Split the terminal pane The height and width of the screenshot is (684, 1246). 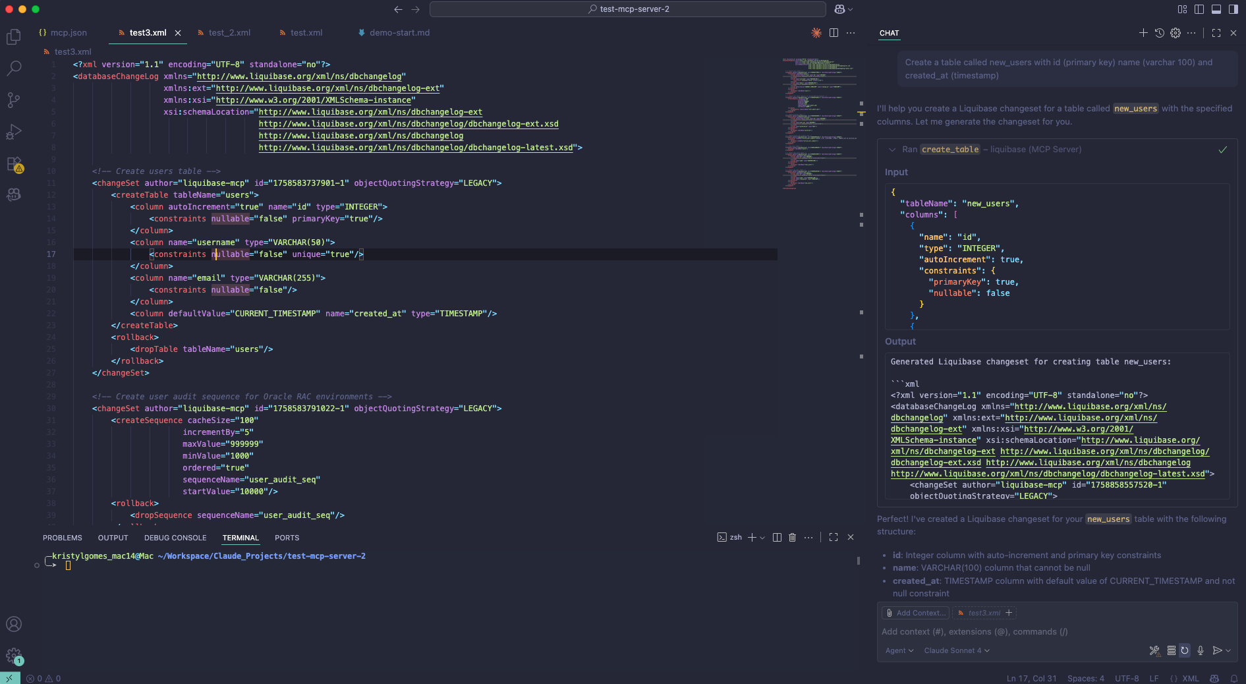point(777,538)
